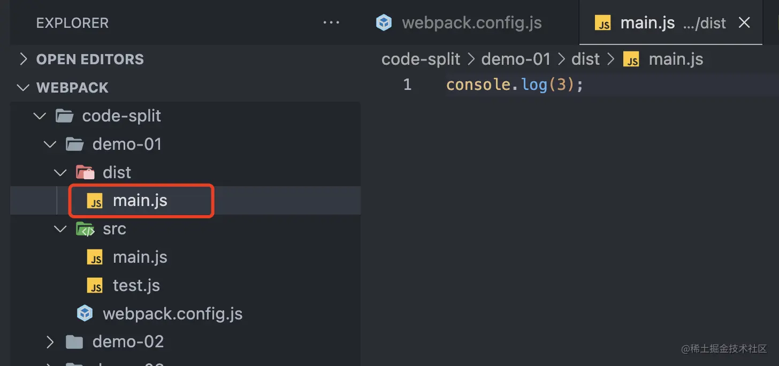779x366 pixels.
Task: Click the Explorer more actions ellipsis
Action: (x=331, y=23)
